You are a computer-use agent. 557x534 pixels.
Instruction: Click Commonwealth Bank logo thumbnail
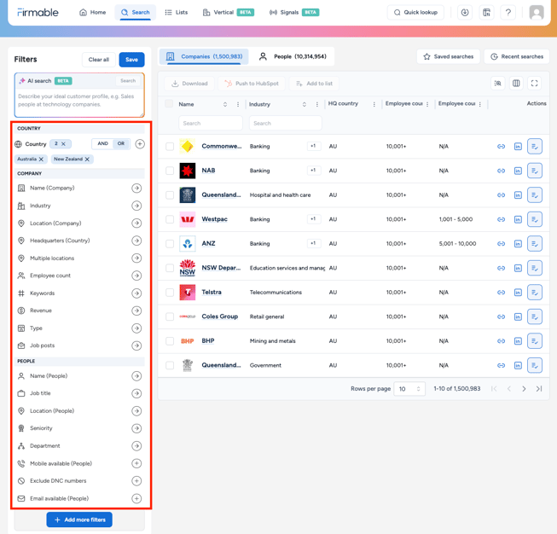pos(187,146)
